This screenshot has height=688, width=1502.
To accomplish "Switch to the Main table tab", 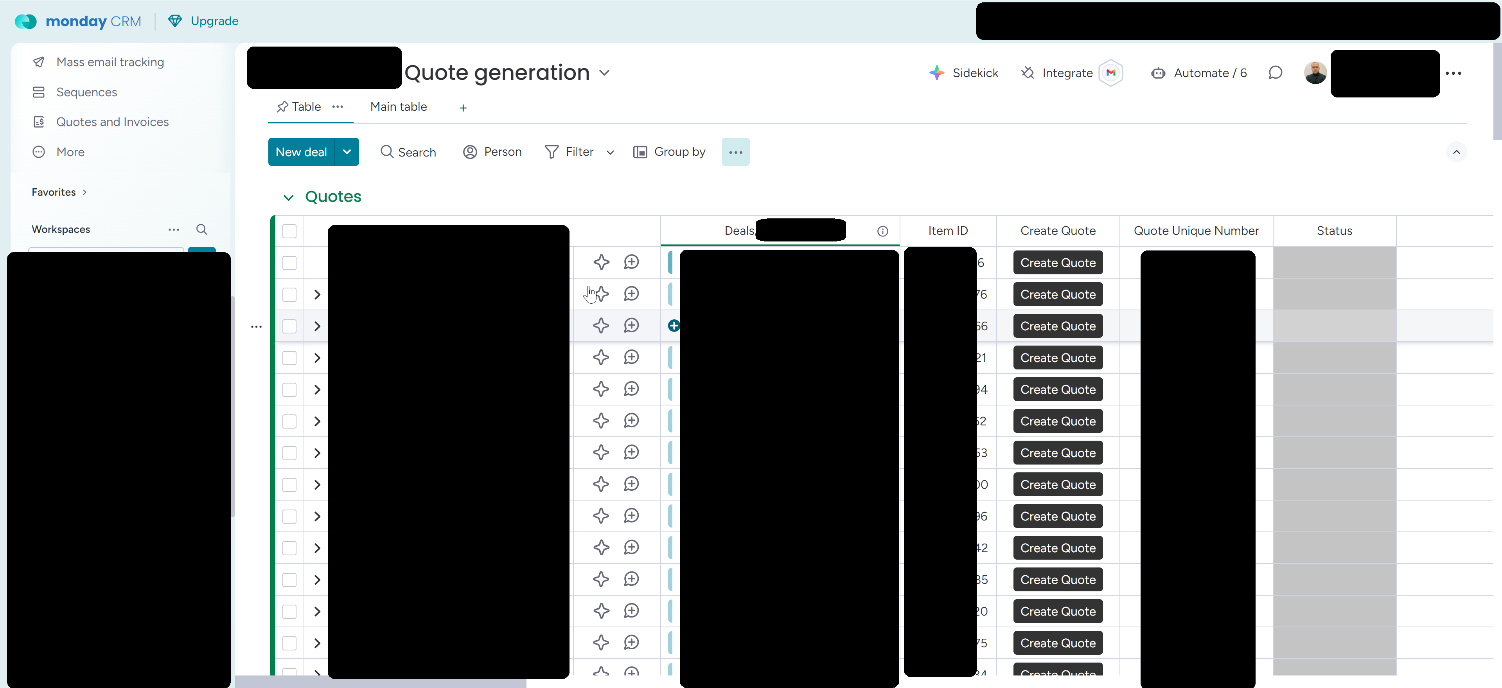I will click(x=398, y=107).
